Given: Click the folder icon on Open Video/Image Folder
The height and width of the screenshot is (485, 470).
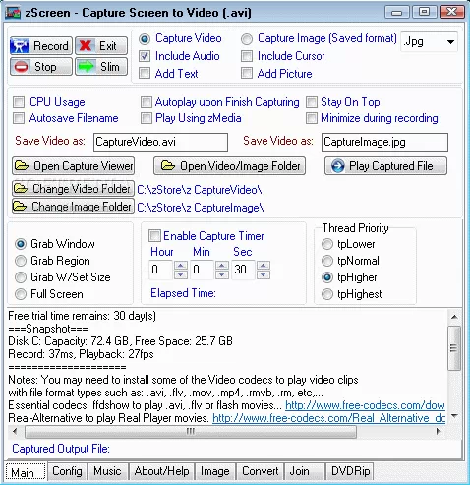Looking at the screenshot, I should pos(168,166).
